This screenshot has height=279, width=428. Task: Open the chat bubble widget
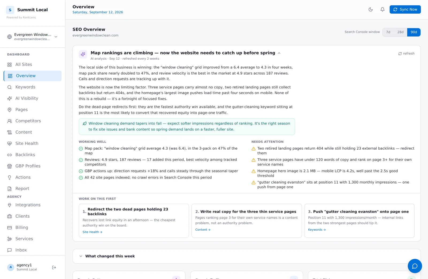(x=415, y=266)
